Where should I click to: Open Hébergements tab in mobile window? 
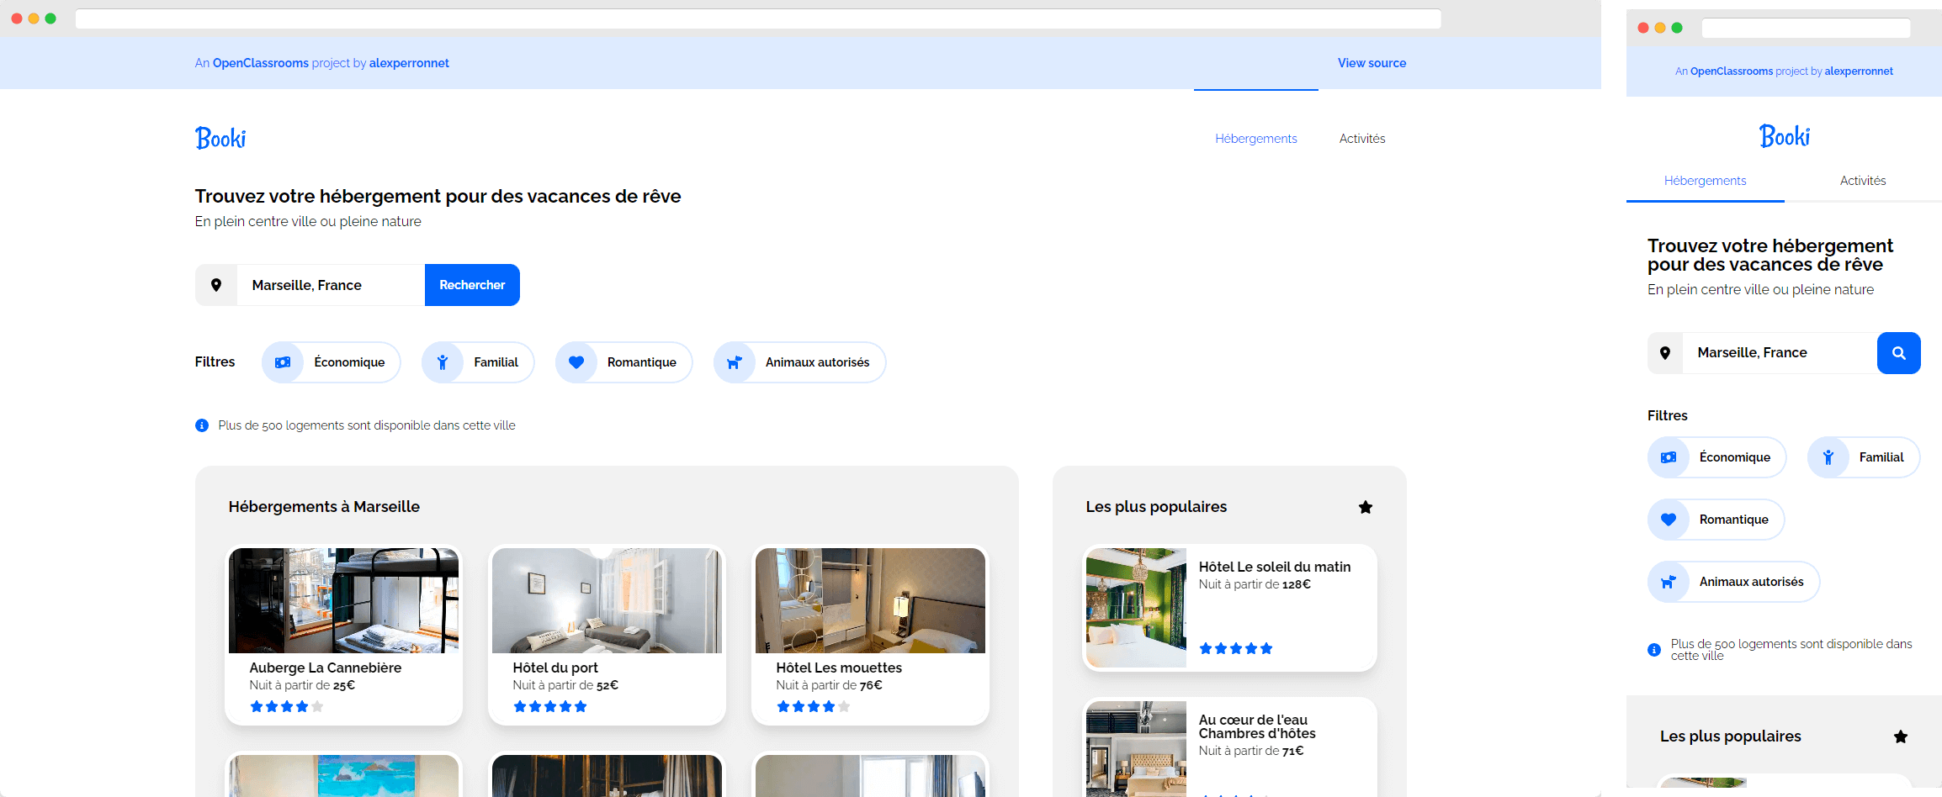pos(1706,181)
